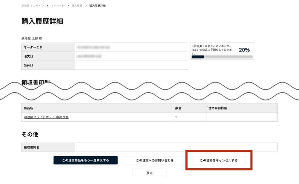The width and height of the screenshot is (299, 184).
Task: Click the current 購入履歴詳細 breadcrumb item
Action: click(x=97, y=6)
